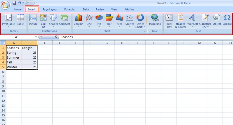Click the Select All corner button
233x125 pixels.
(x=3, y=43)
